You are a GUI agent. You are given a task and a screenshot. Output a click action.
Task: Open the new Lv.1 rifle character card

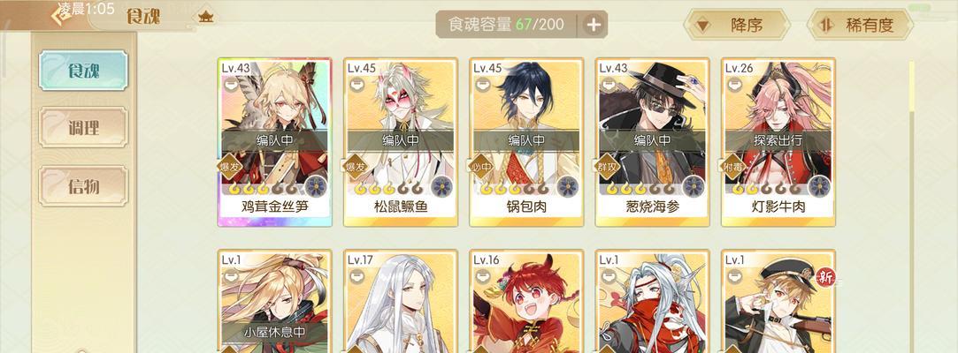(778, 301)
